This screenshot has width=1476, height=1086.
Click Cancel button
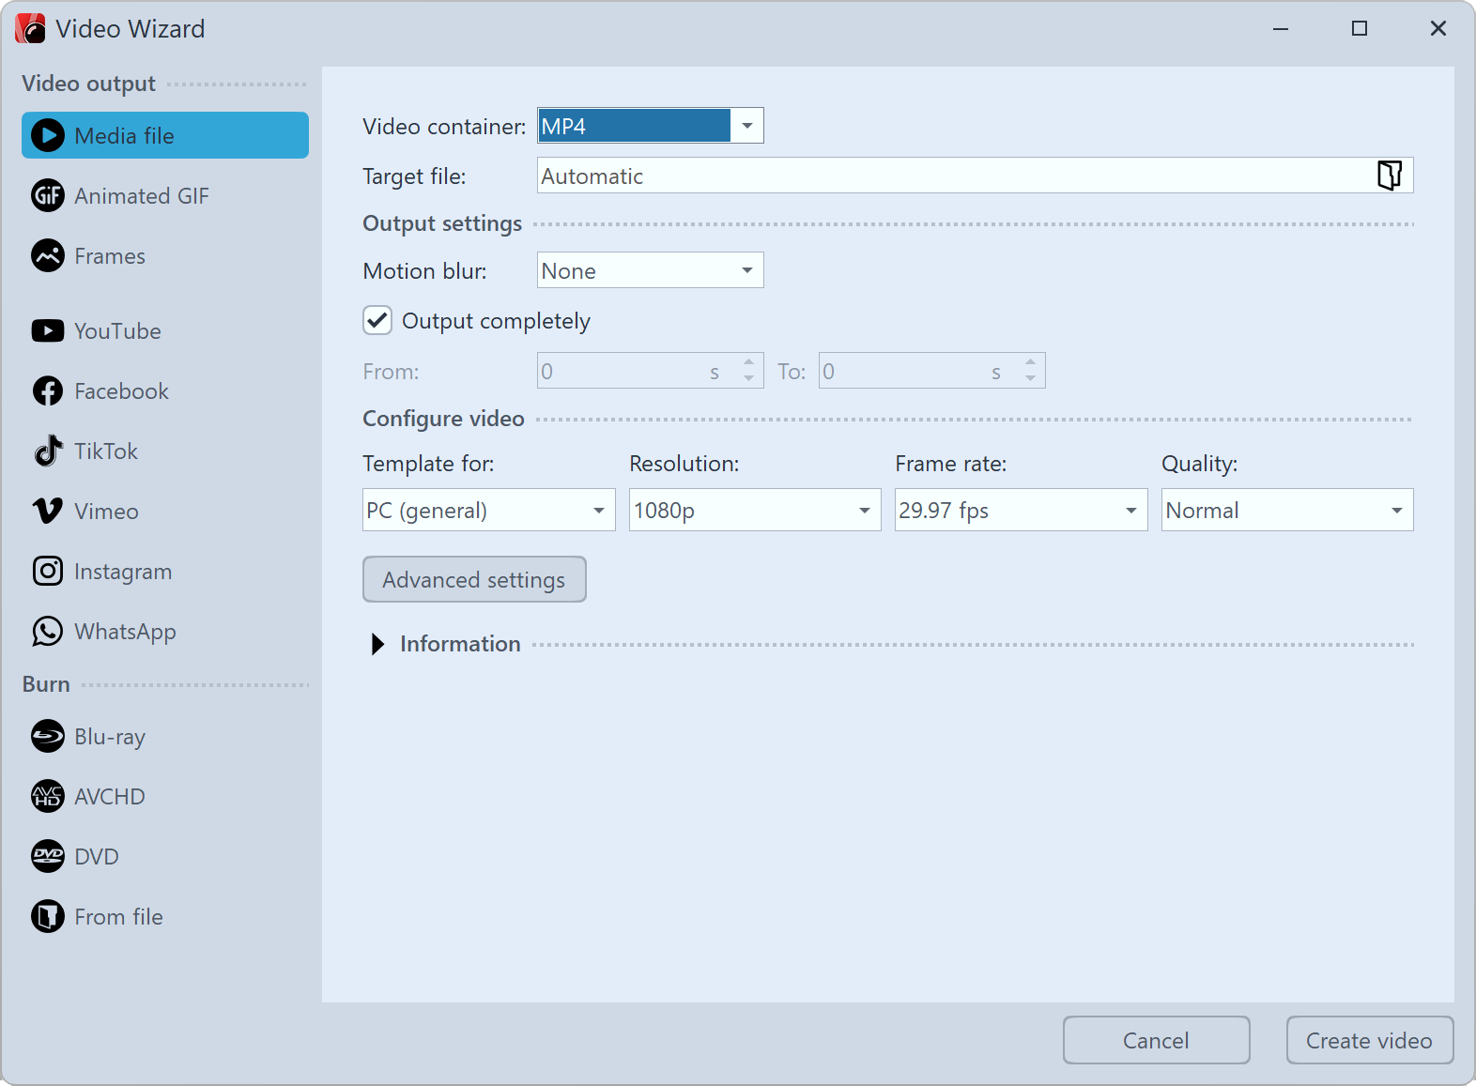pyautogui.click(x=1157, y=1040)
